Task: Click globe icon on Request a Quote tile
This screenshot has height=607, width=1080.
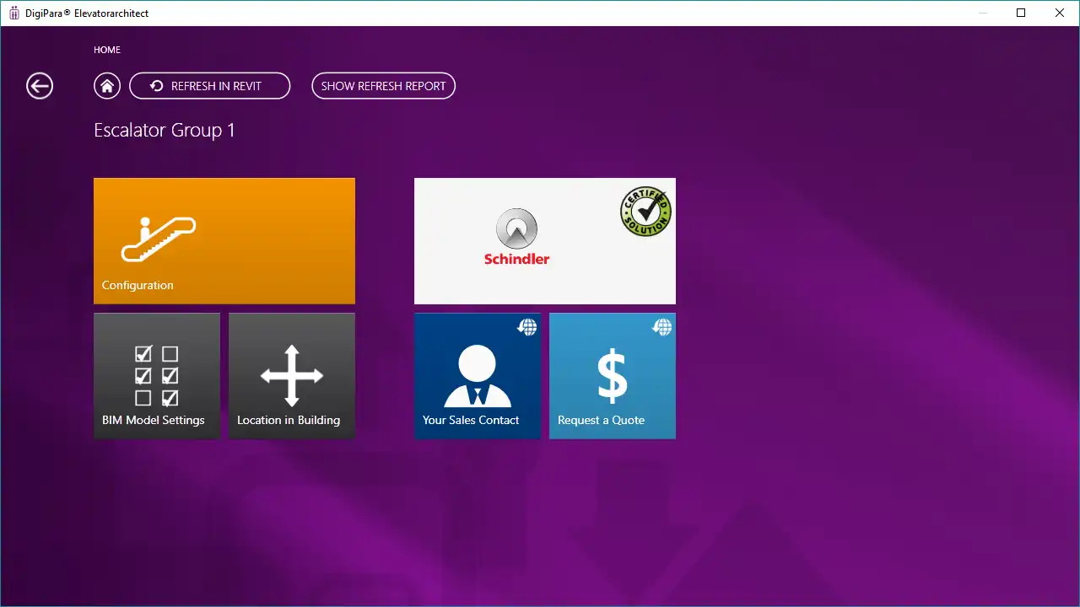Action: point(661,327)
